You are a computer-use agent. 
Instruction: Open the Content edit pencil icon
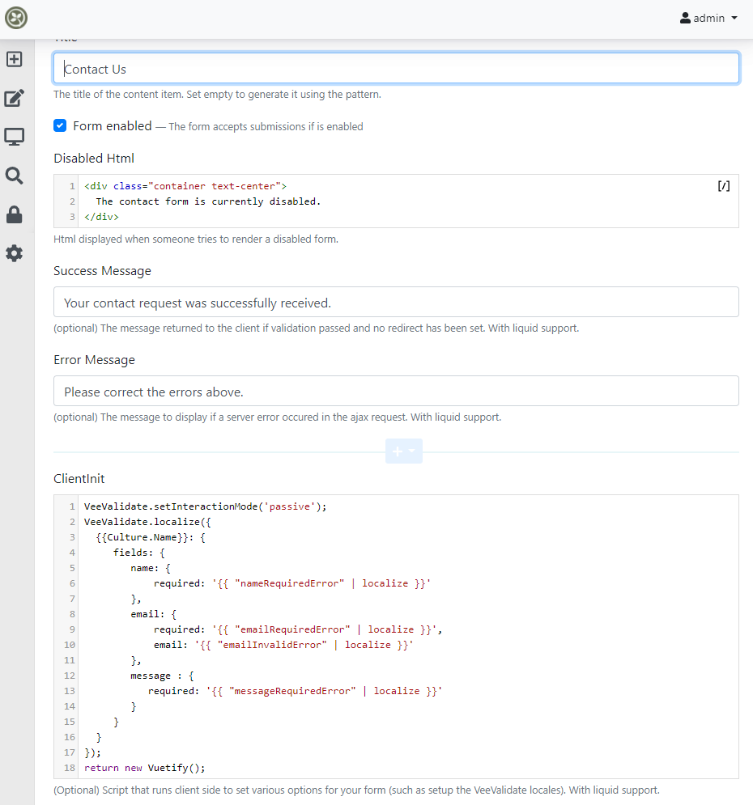pyautogui.click(x=15, y=98)
